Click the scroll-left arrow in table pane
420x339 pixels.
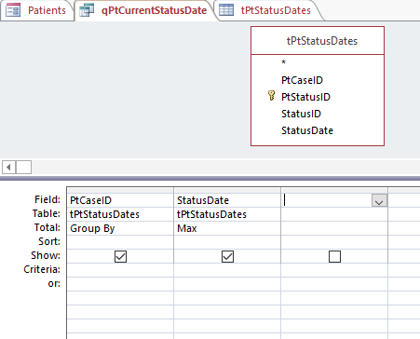8,168
